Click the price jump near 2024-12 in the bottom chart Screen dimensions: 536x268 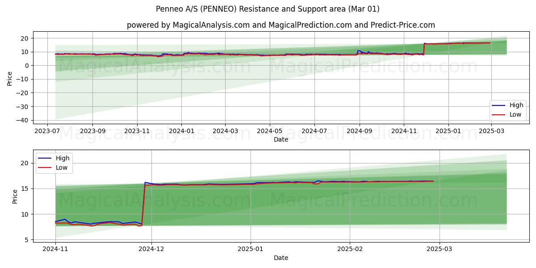[x=143, y=203]
